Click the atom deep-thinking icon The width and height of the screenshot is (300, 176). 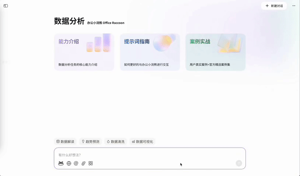[91, 163]
